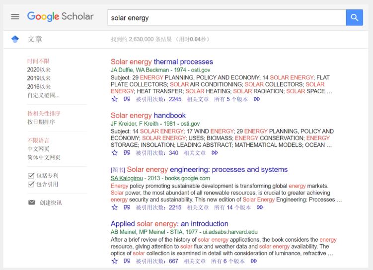View 所有 5 个版本 of thermal processes
The width and height of the screenshot is (373, 270).
(231, 99)
